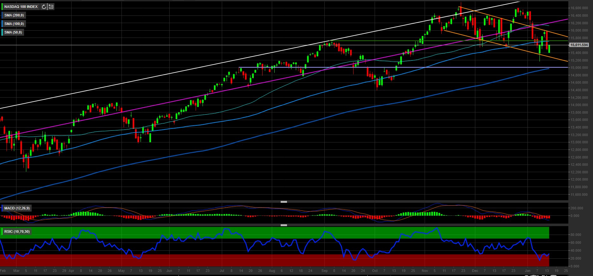593x276 pixels.
Task: Click the Mar label on time axis
Action: [16, 271]
